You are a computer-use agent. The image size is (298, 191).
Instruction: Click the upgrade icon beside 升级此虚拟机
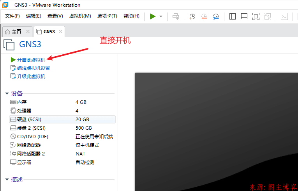coord(13,77)
